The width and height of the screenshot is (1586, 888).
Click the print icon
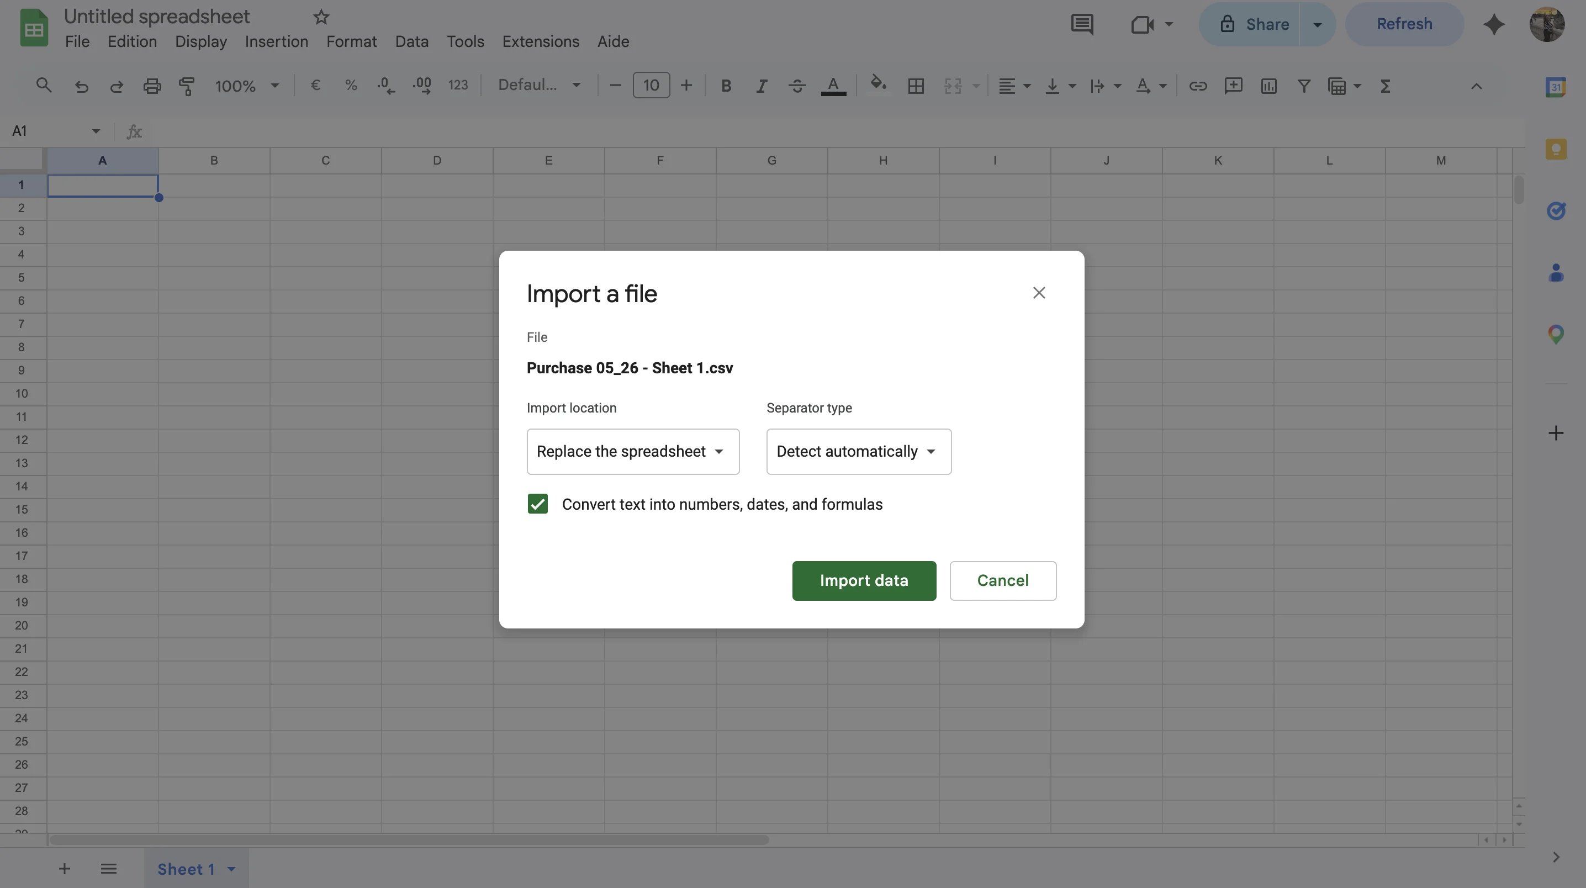coord(152,86)
